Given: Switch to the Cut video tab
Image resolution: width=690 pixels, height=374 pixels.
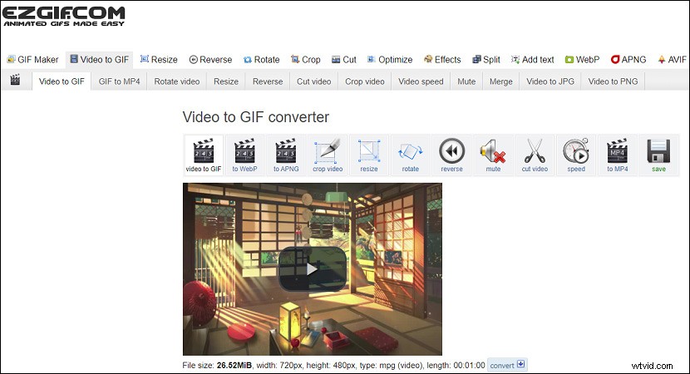Looking at the screenshot, I should 313,81.
